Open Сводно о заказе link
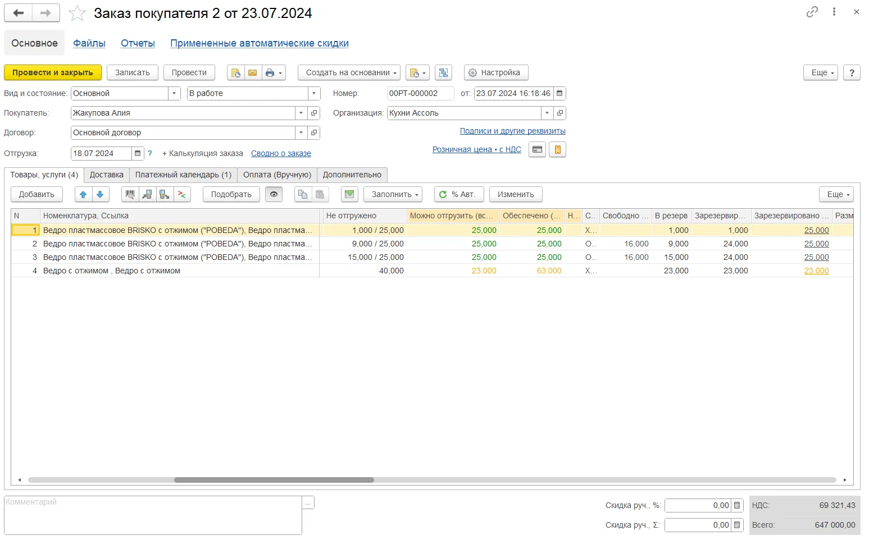Viewport: 869px width, 540px height. pos(281,153)
